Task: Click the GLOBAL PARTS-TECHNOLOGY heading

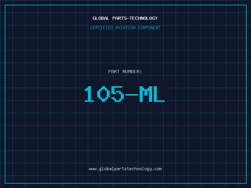Action: point(125,18)
